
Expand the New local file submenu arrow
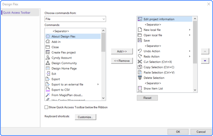point(190,30)
